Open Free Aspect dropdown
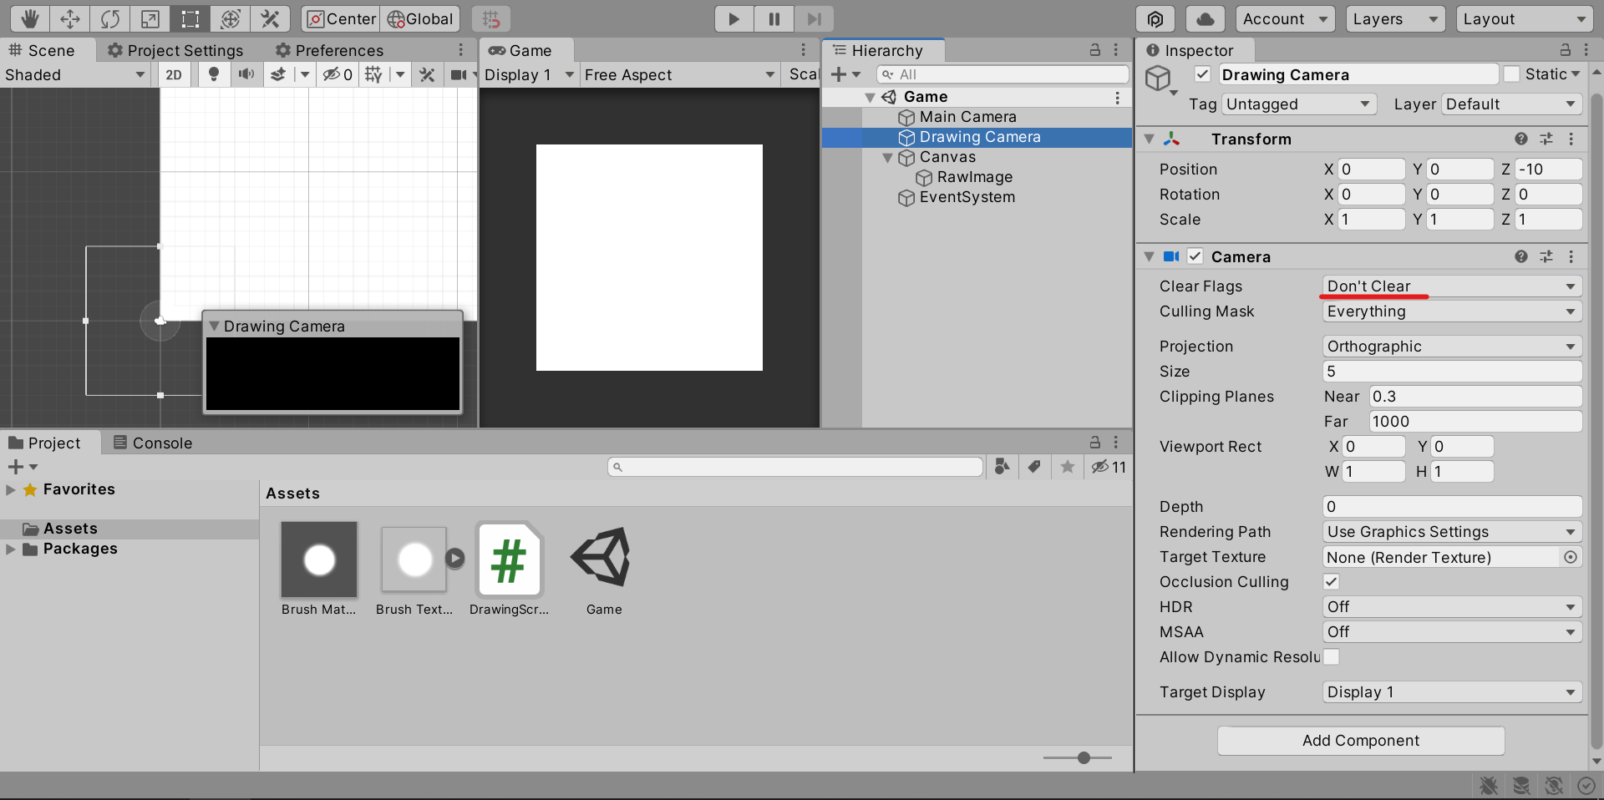 click(x=680, y=74)
